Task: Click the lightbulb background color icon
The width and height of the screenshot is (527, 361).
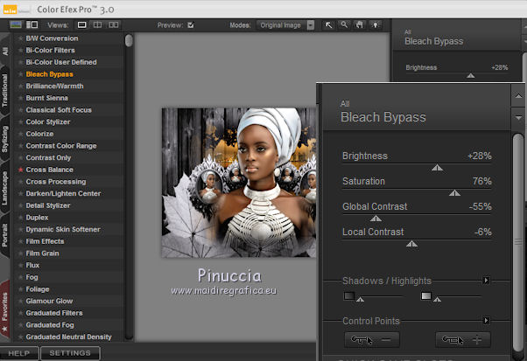Action: point(376,24)
